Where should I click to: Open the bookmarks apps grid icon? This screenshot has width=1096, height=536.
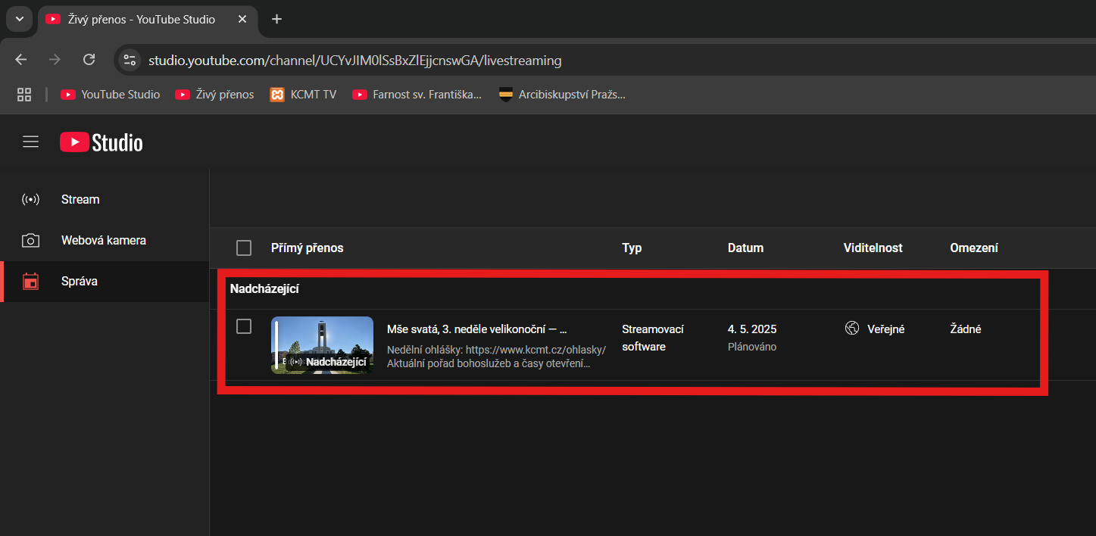click(x=24, y=95)
